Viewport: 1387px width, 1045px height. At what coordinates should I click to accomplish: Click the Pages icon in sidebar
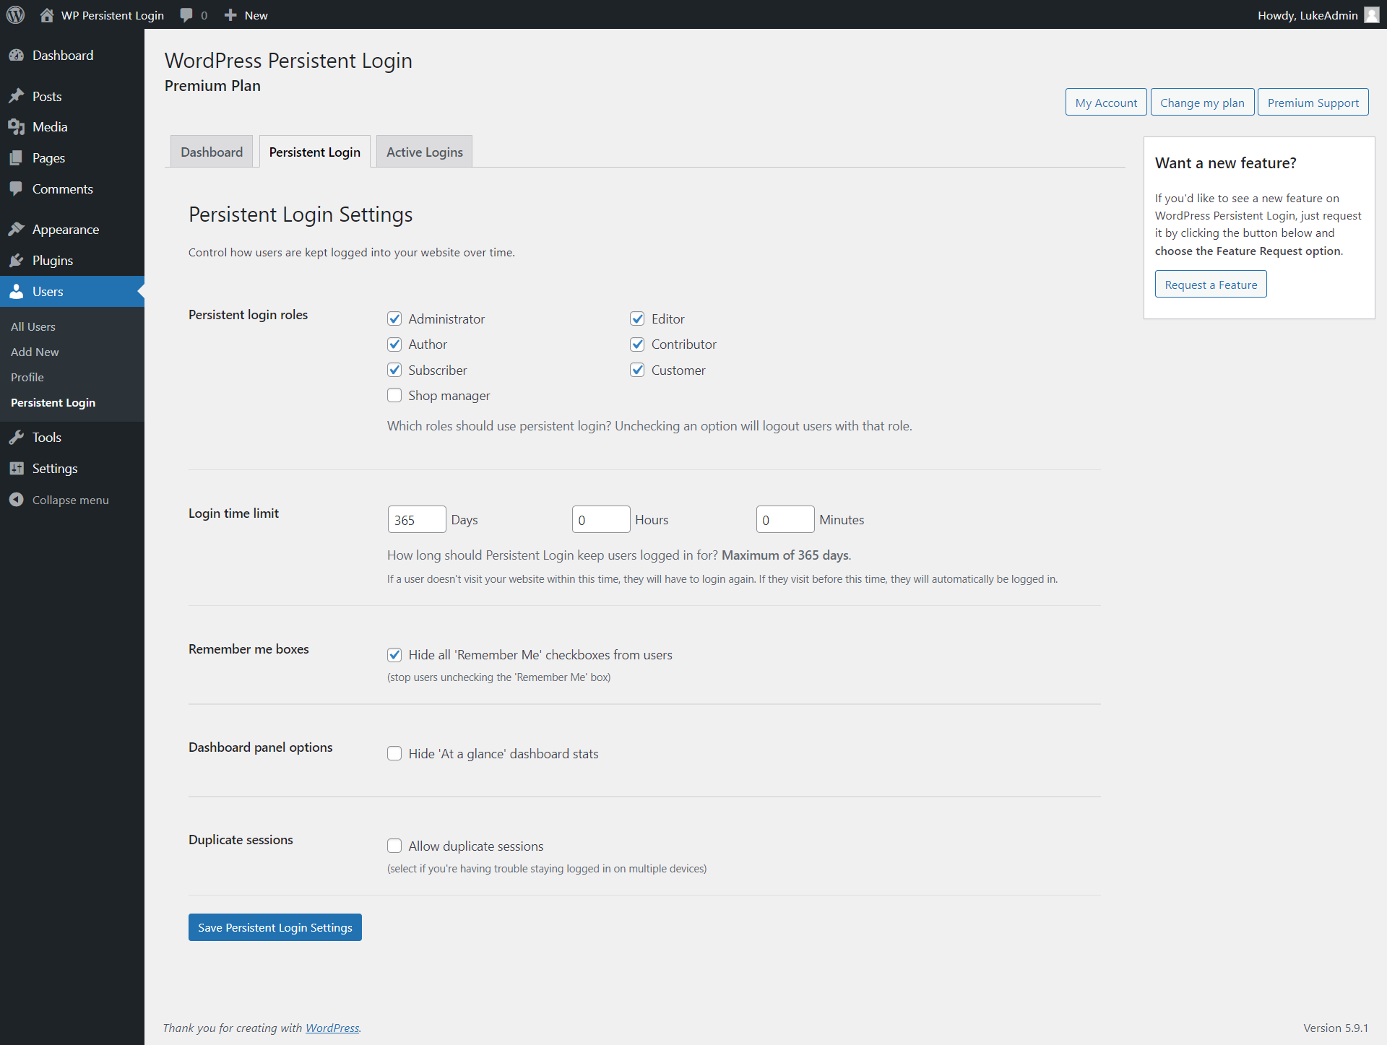17,158
